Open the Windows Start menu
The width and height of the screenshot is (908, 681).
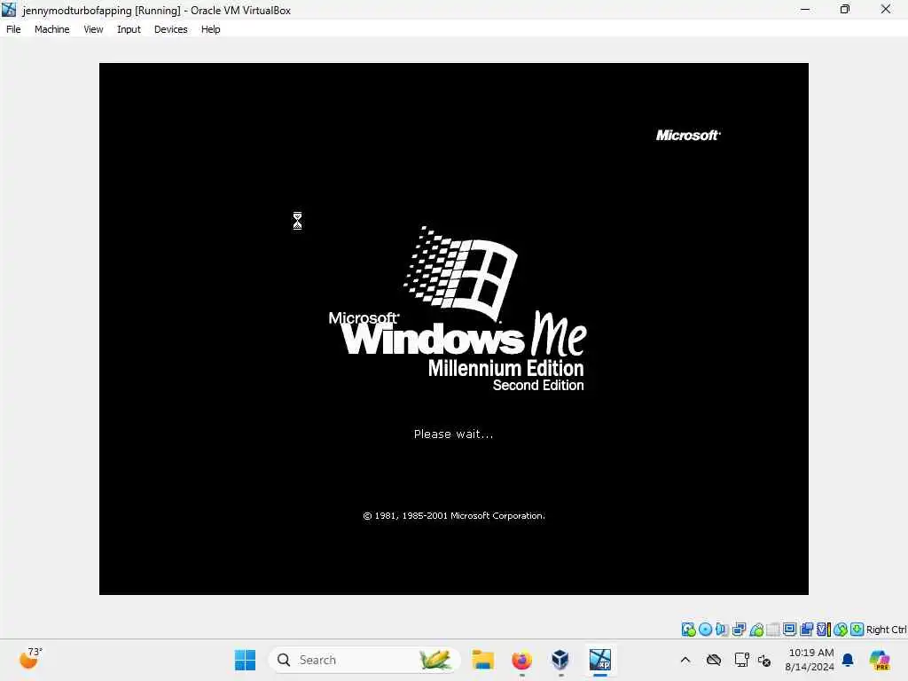pos(245,660)
